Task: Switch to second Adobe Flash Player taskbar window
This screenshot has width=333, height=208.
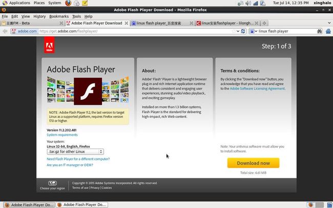Action: (x=82, y=205)
